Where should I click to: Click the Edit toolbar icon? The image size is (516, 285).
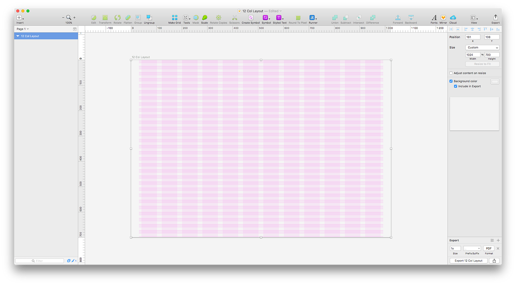point(94,18)
